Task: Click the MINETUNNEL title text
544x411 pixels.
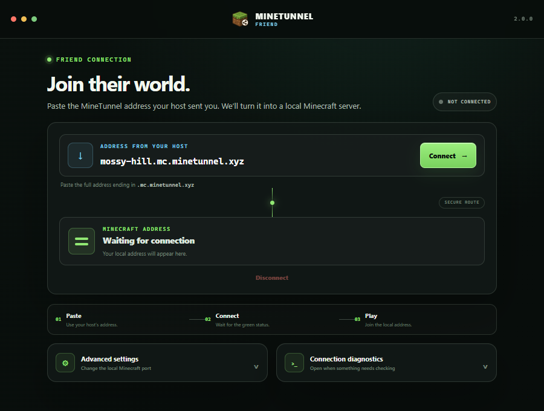Action: pos(284,16)
